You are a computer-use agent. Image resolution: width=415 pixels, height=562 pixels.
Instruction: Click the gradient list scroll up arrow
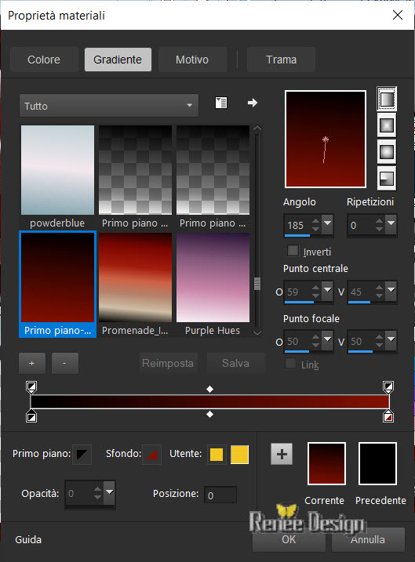click(257, 129)
